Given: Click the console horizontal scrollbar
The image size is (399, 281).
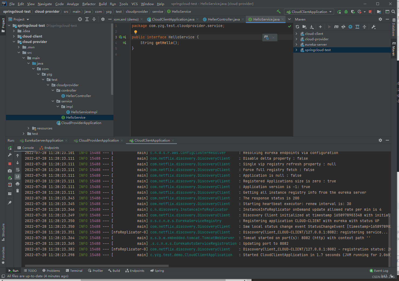Looking at the screenshot, I should (97, 266).
